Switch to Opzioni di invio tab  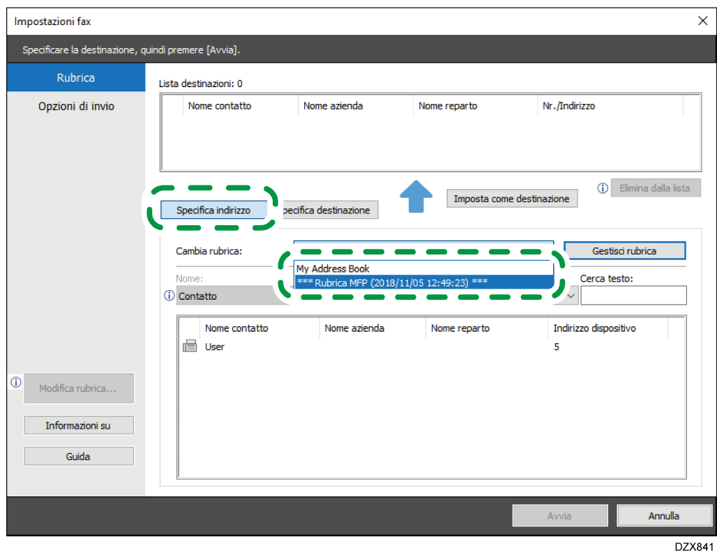76,106
